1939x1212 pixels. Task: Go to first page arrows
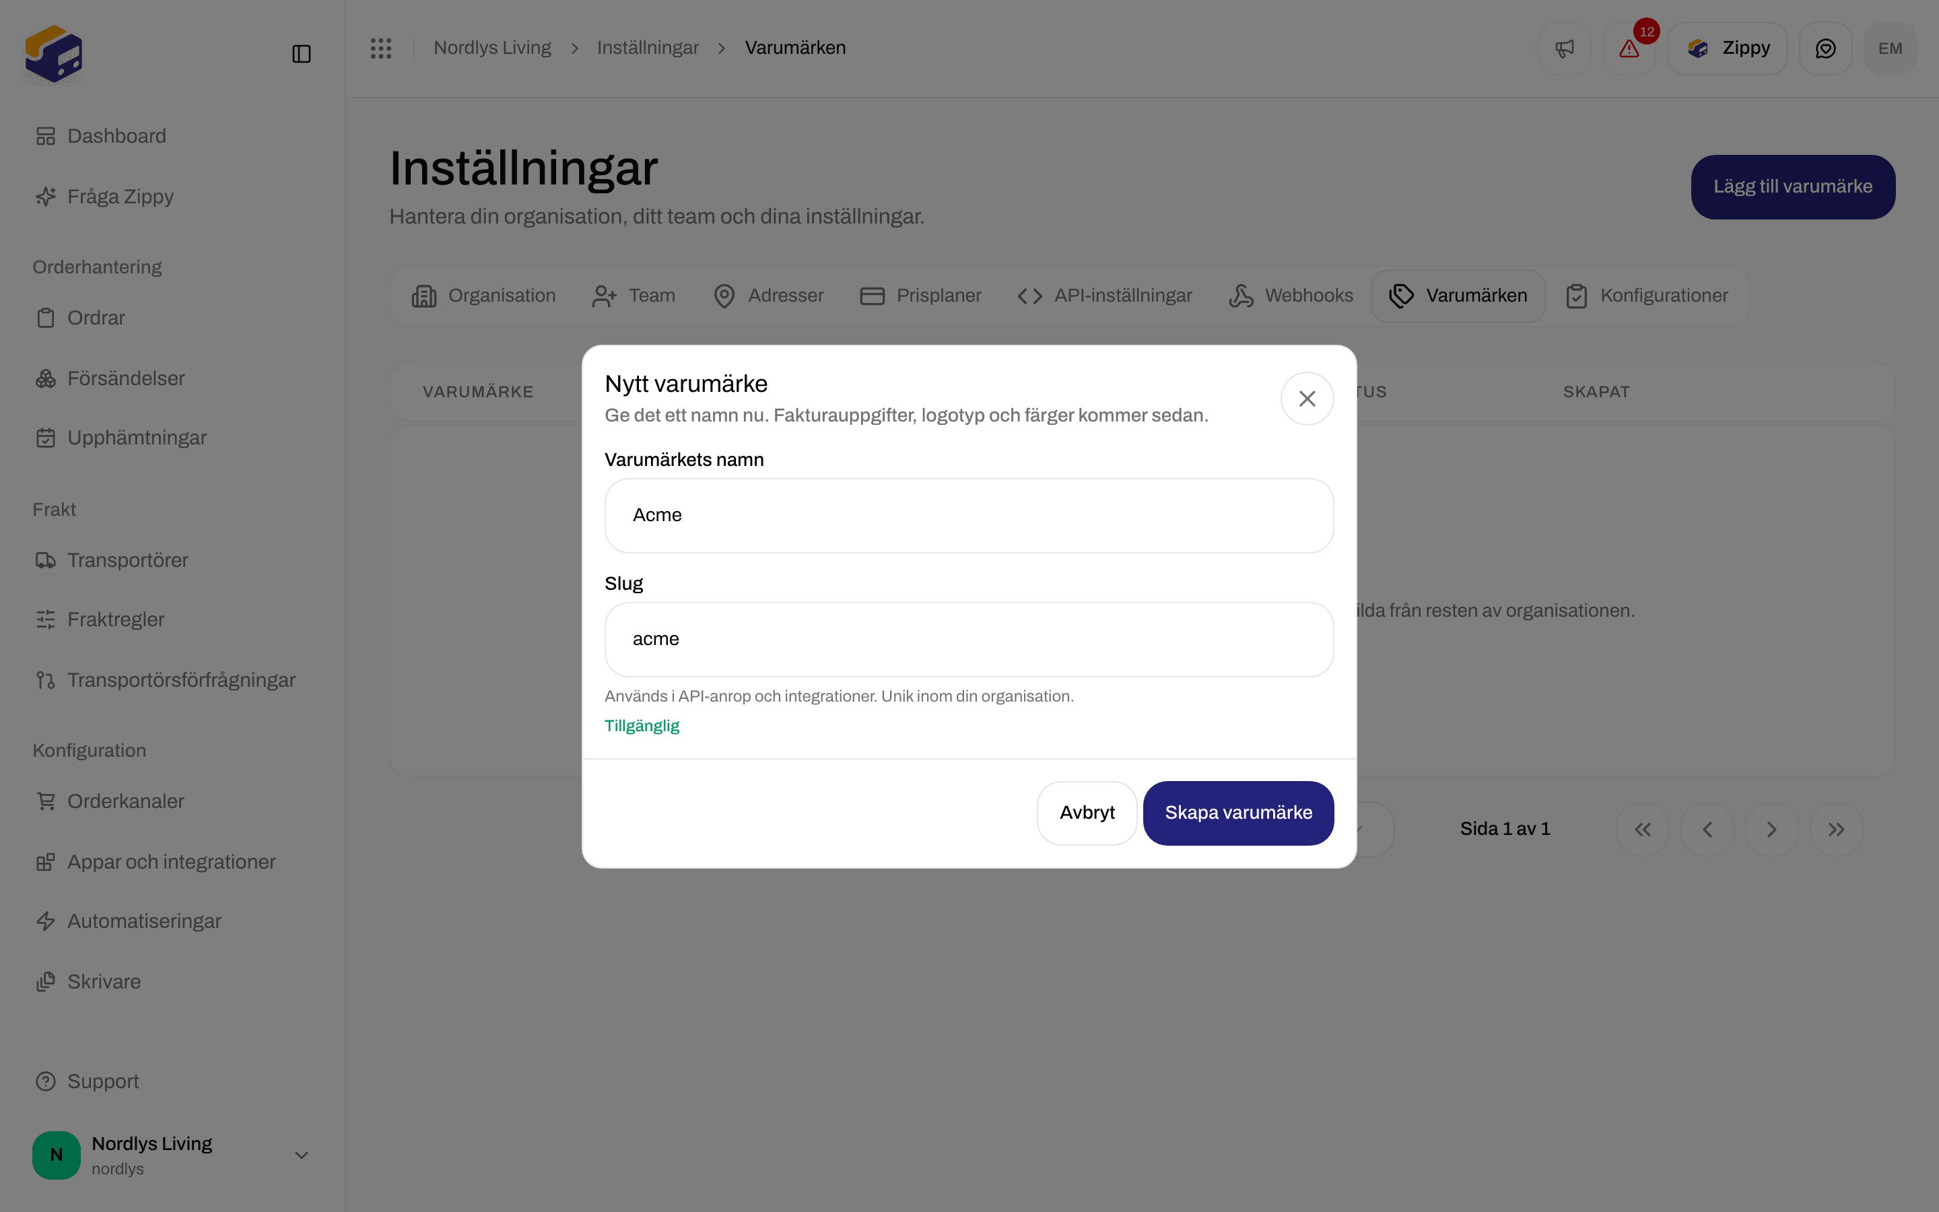click(x=1643, y=830)
